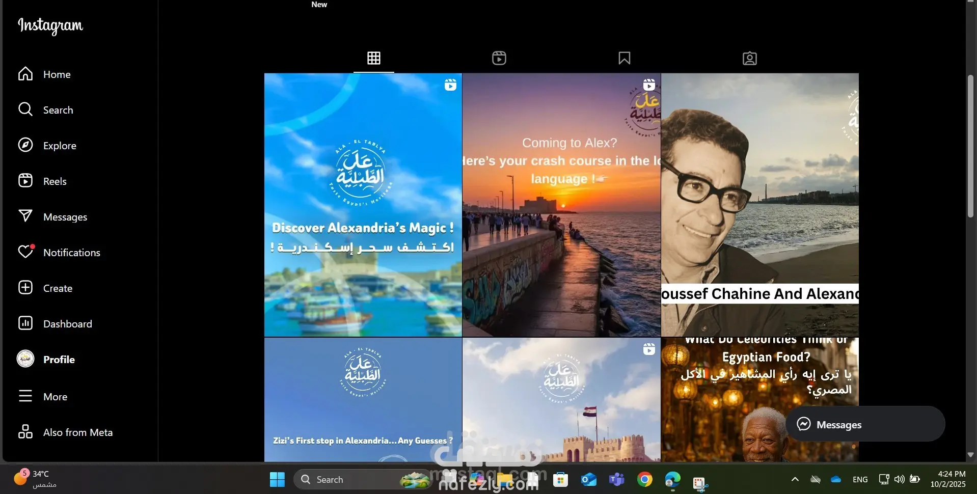Click the Notifications heart icon
This screenshot has width=977, height=494.
pyautogui.click(x=25, y=252)
